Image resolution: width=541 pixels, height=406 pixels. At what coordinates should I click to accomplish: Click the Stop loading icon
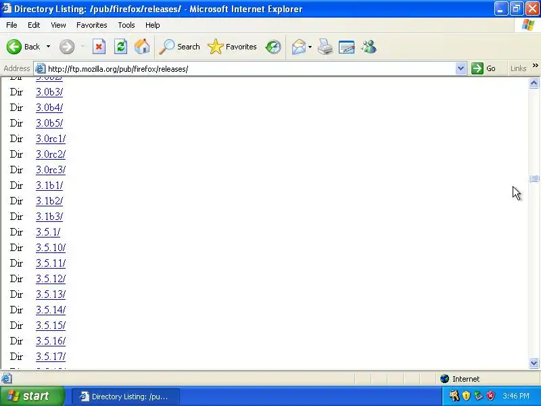(x=99, y=47)
